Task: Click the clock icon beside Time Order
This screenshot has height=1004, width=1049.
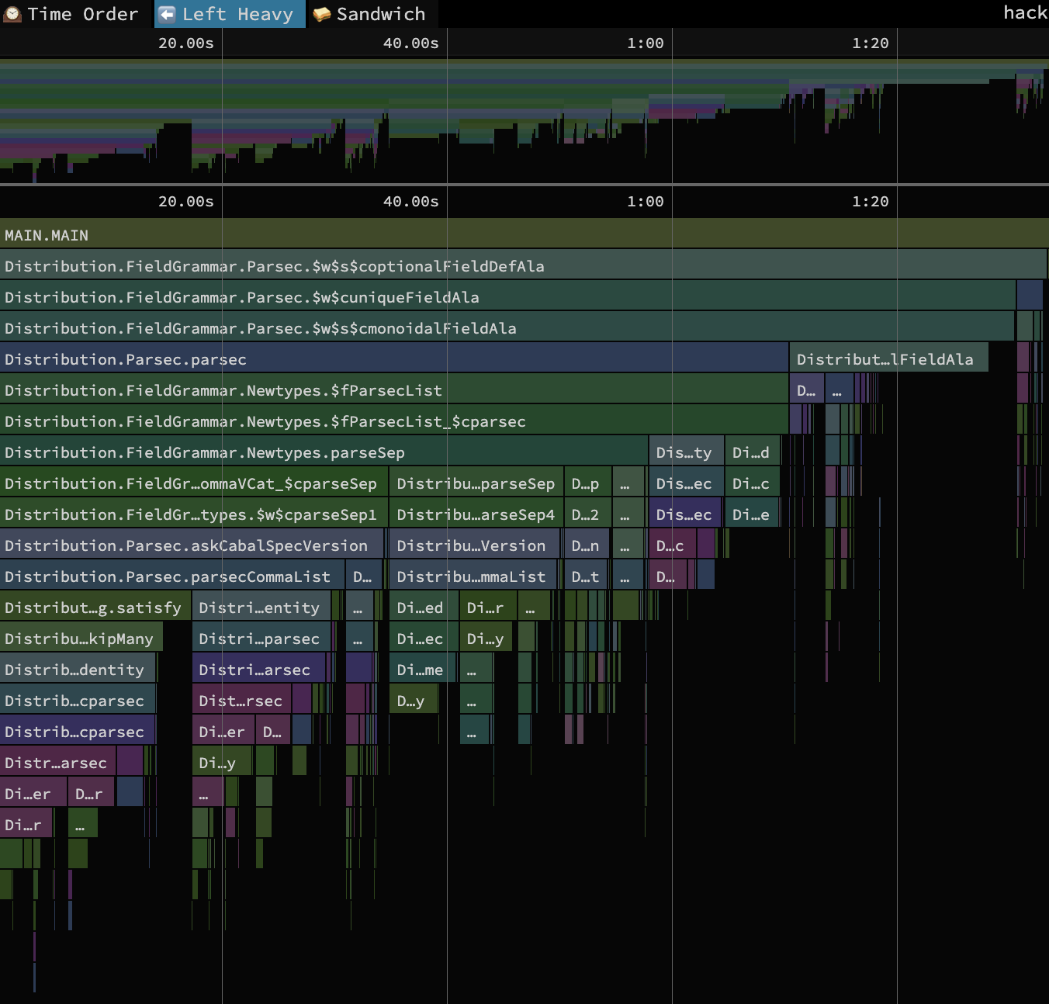Action: tap(12, 14)
